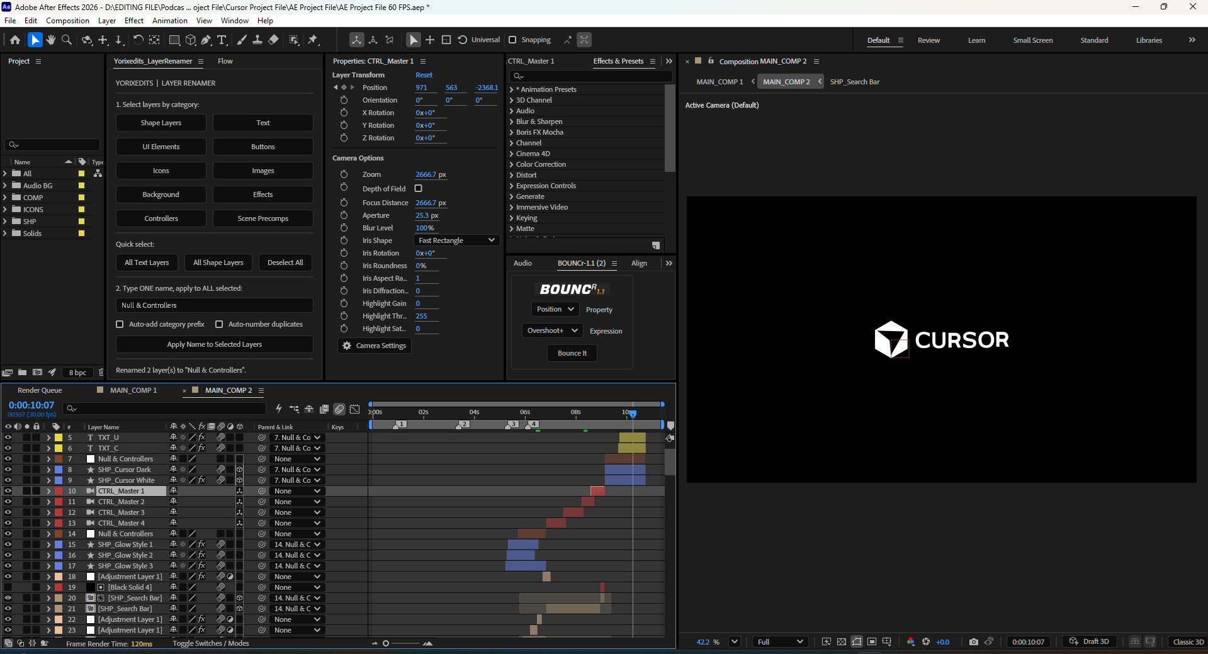
Task: Open the Render Queue tab
Action: [40, 390]
